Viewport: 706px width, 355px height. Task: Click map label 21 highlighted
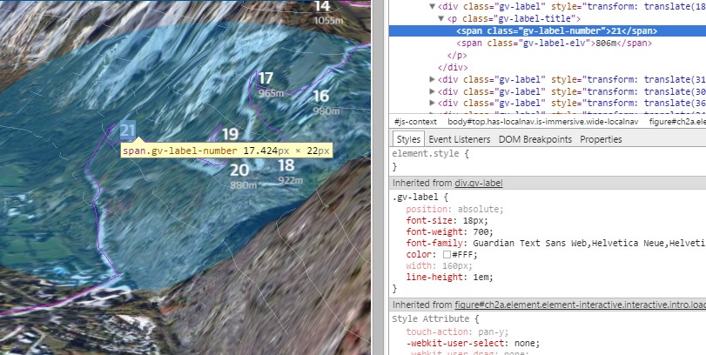tap(127, 131)
